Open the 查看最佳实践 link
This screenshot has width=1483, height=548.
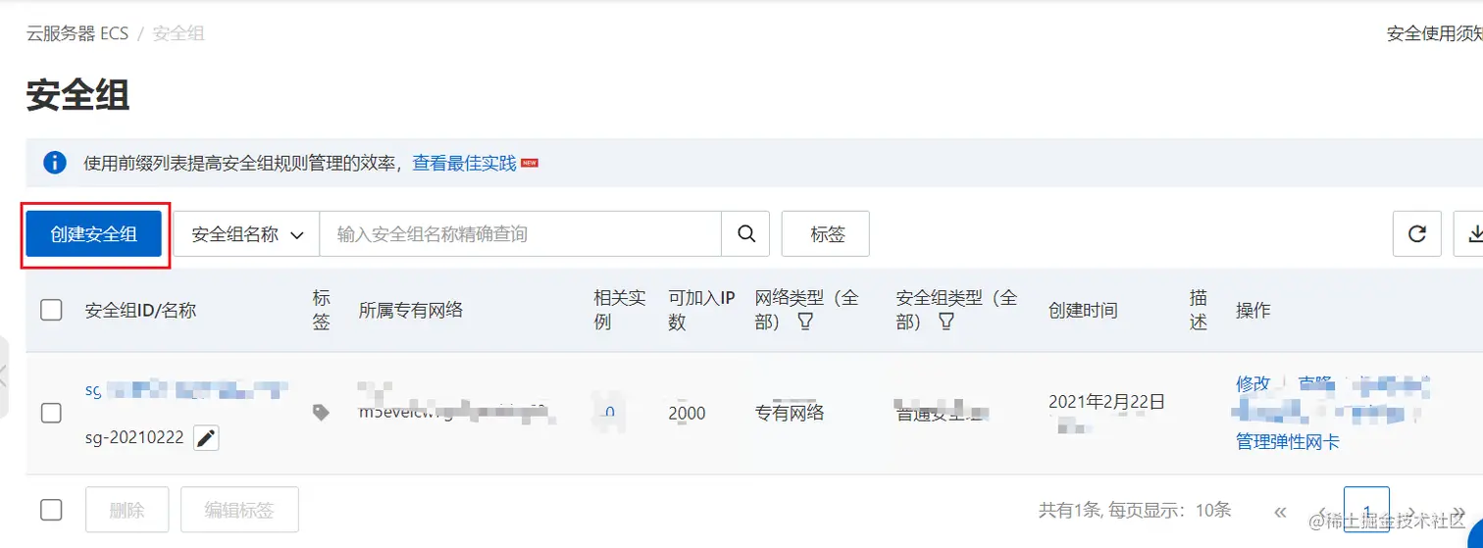(x=464, y=163)
